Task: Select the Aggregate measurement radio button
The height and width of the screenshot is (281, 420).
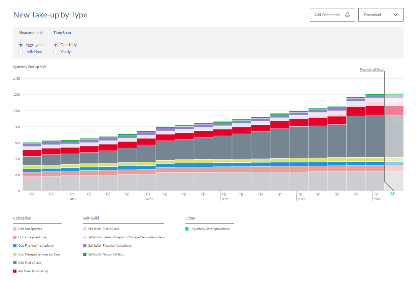Action: (21, 45)
